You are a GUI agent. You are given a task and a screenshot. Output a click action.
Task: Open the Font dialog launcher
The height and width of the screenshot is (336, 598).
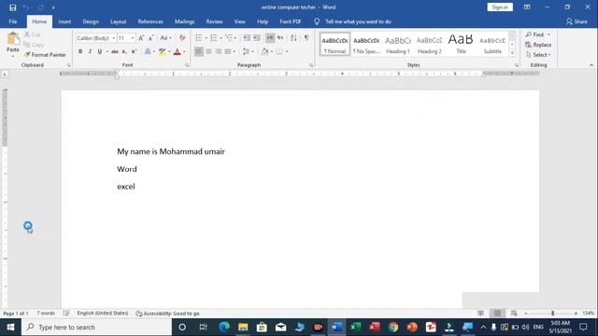187,65
